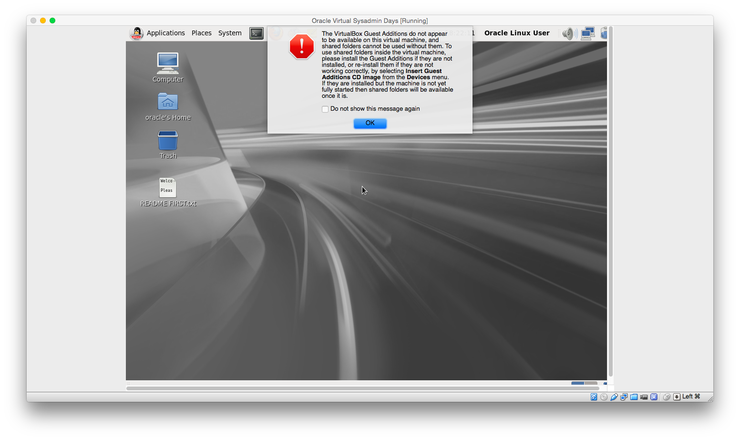740x440 pixels.
Task: Click the OK button in the warning dialog
Action: pos(370,123)
